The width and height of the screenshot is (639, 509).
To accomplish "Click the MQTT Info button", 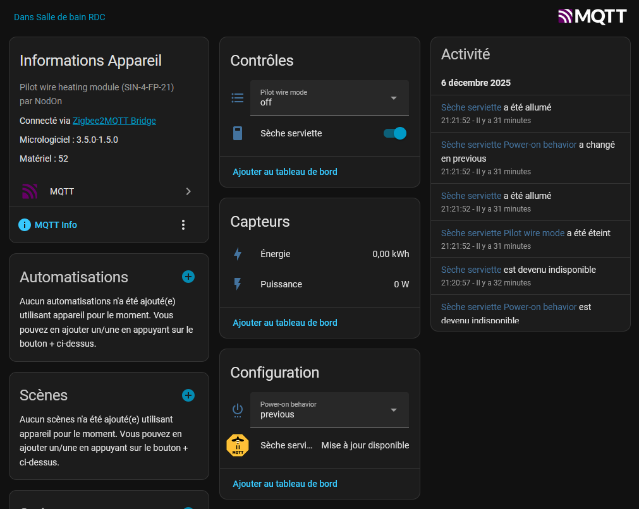I will click(56, 225).
